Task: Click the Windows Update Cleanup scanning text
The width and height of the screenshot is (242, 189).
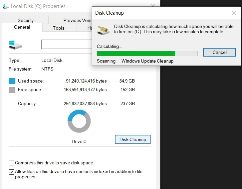Action: coord(147,61)
